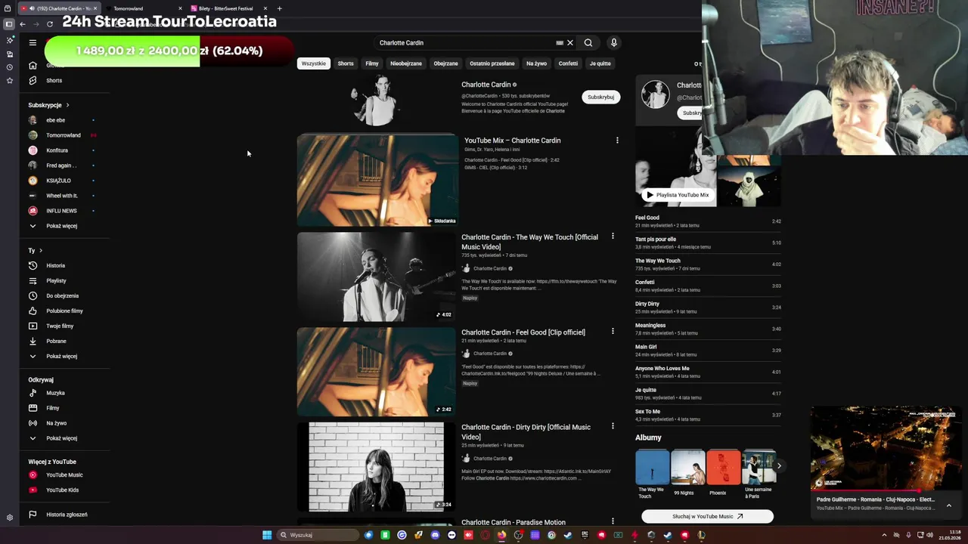Click Słuchaj w YouTube Music button

[707, 517]
